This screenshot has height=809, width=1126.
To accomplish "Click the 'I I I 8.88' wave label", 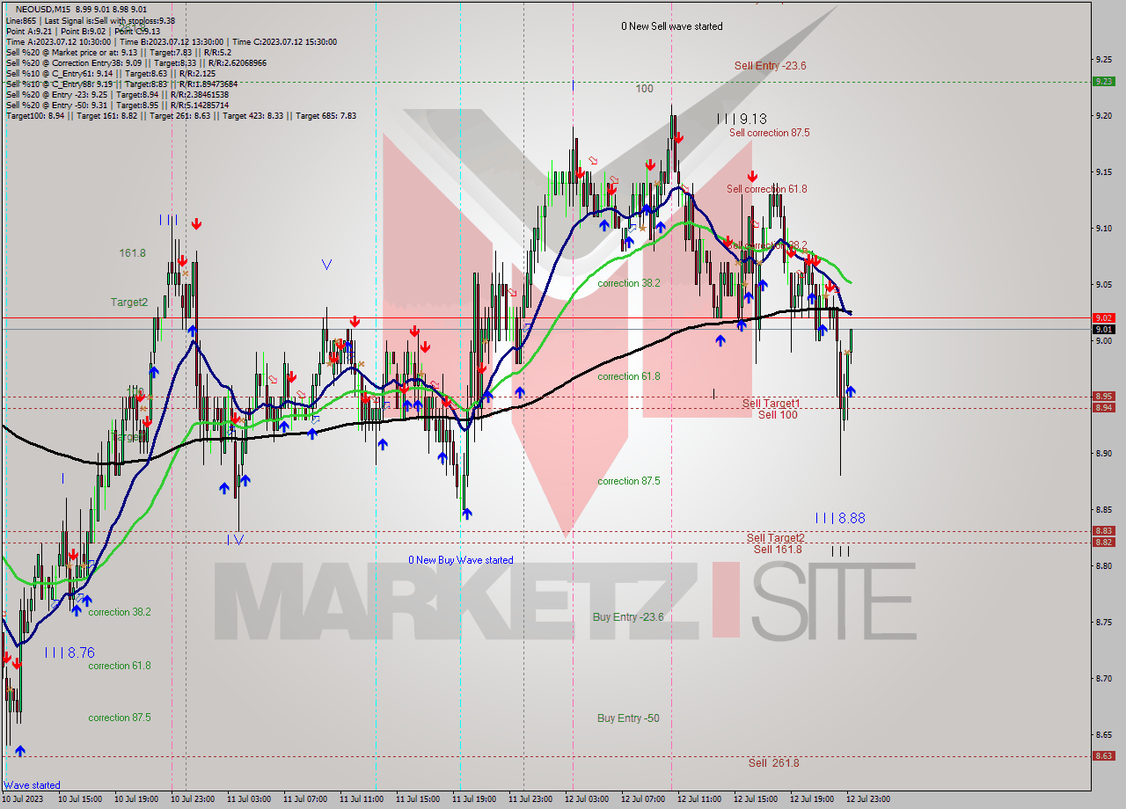I will pos(840,519).
